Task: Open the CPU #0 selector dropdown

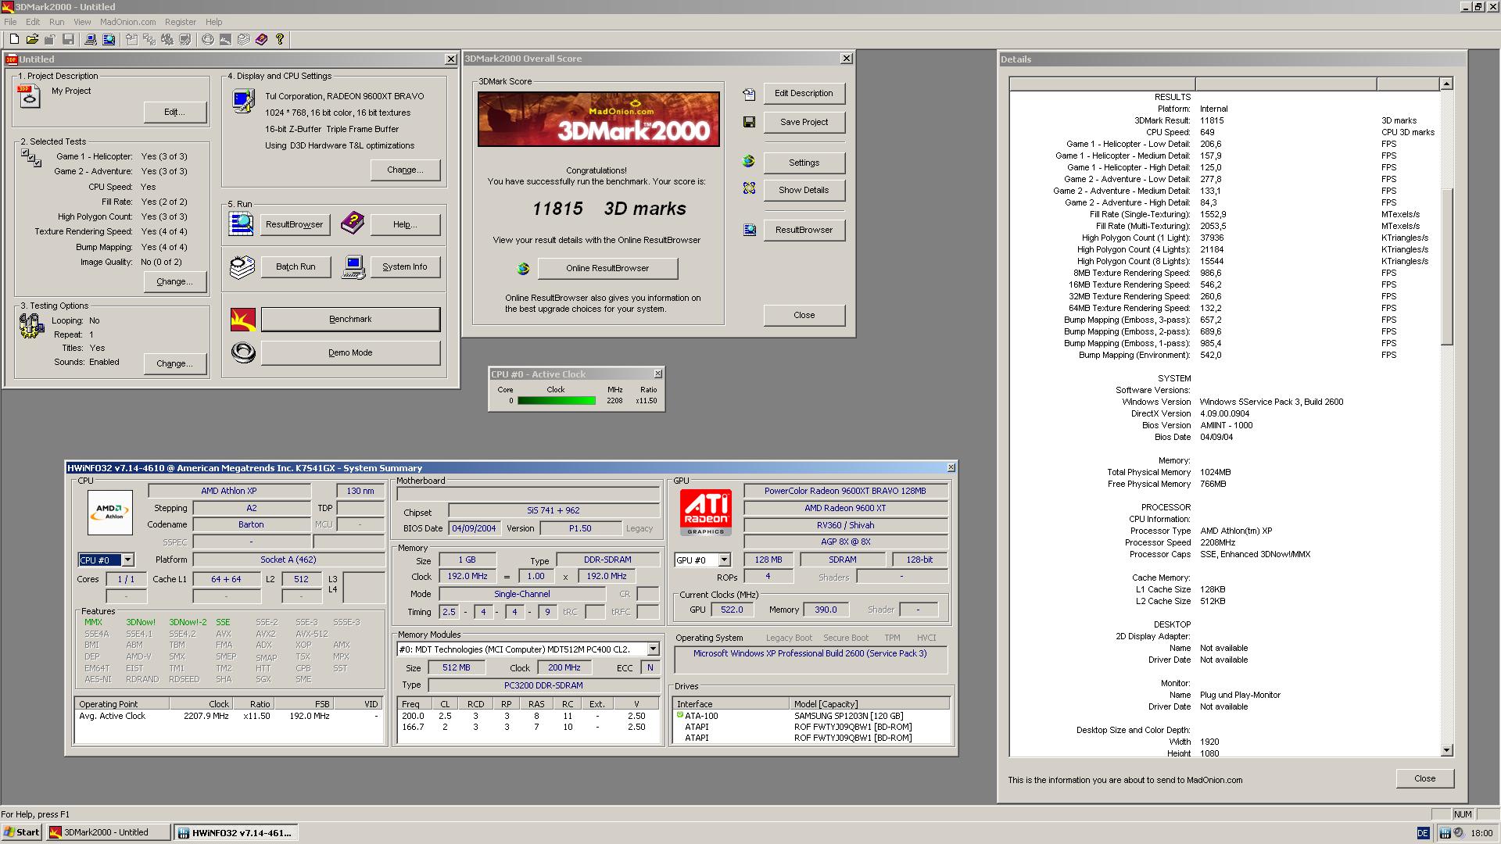Action: coord(127,560)
